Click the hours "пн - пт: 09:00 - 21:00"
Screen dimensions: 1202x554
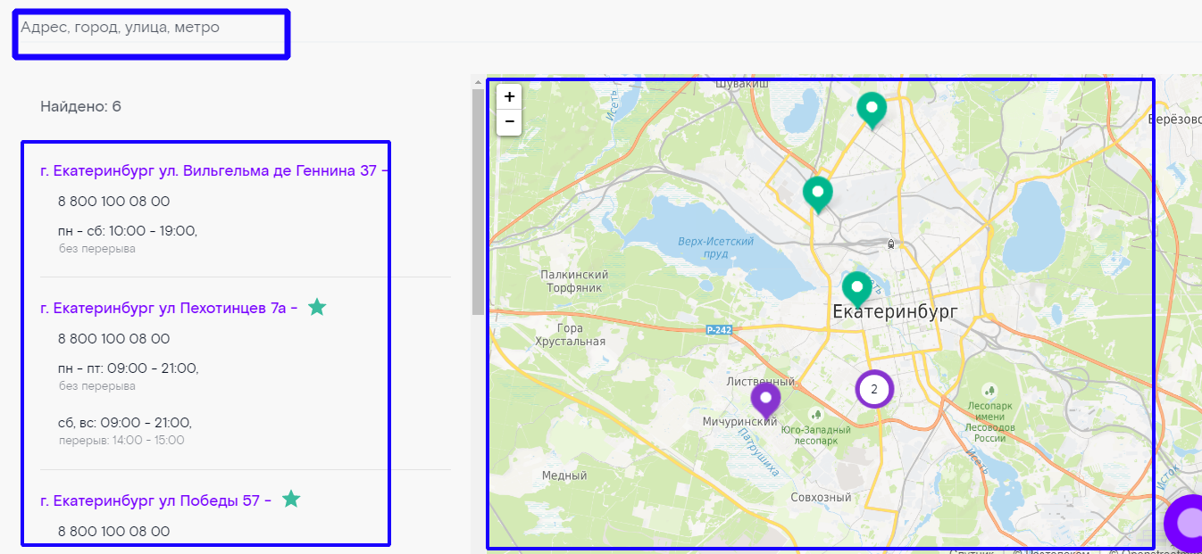[129, 368]
